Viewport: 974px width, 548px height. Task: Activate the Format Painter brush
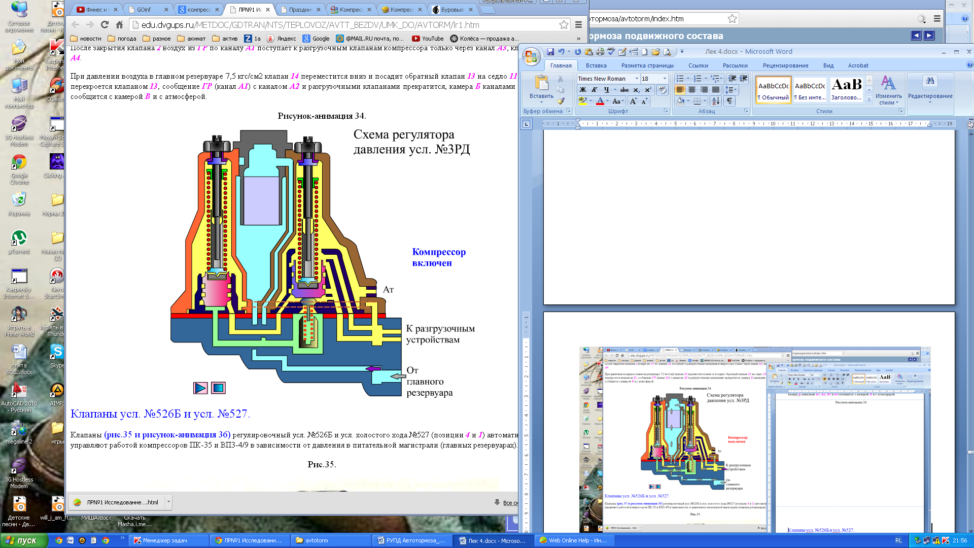pyautogui.click(x=561, y=101)
